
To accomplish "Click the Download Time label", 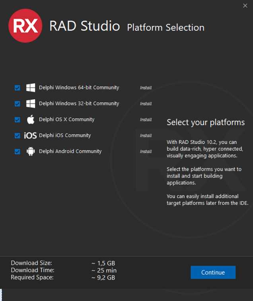I will [x=33, y=270].
